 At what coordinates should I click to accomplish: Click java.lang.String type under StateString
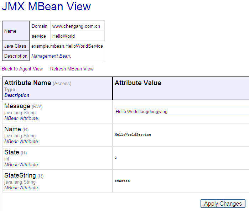[20, 182]
